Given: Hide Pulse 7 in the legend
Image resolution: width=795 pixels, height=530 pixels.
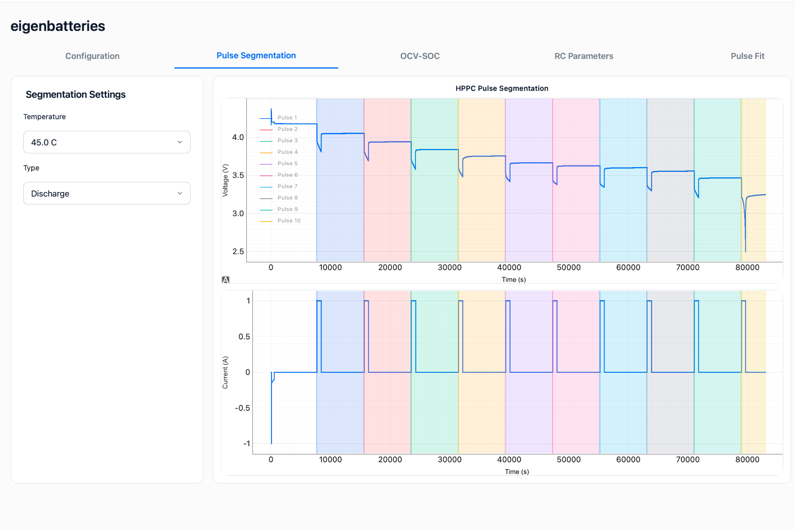Looking at the screenshot, I should coord(279,186).
